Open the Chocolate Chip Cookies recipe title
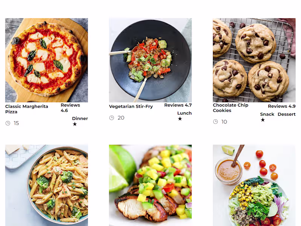Image resolution: width=301 pixels, height=226 pixels. coord(231,108)
